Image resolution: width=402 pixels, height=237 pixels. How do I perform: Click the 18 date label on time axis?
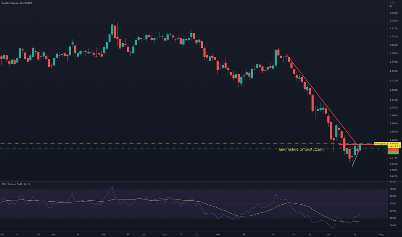pyautogui.click(x=355, y=234)
